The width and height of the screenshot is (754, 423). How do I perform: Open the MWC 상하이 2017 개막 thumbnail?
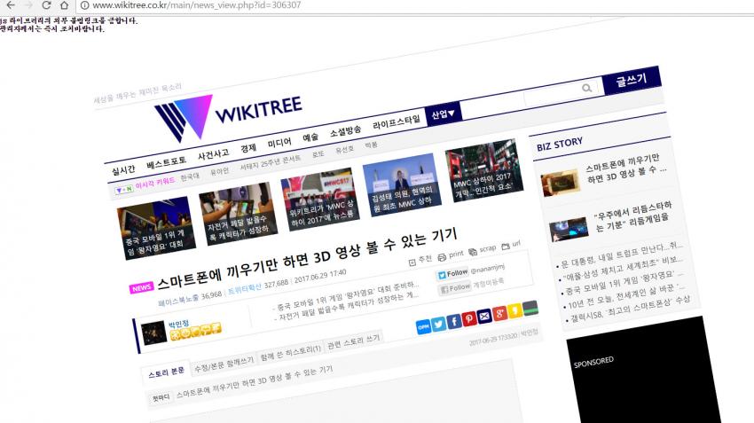pyautogui.click(x=484, y=170)
